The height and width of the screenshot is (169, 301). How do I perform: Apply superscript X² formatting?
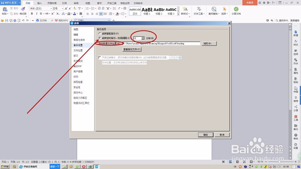pos(53,14)
